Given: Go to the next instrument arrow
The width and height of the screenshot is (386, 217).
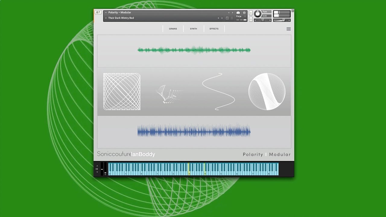Looking at the screenshot, I should pyautogui.click(x=233, y=13).
